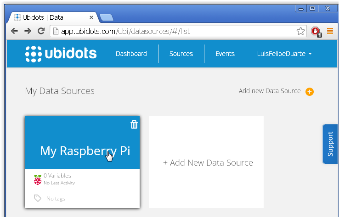Image resolution: width=339 pixels, height=217 pixels.
Task: Click the Raspberry Pi logo icon
Action: pyautogui.click(x=38, y=180)
